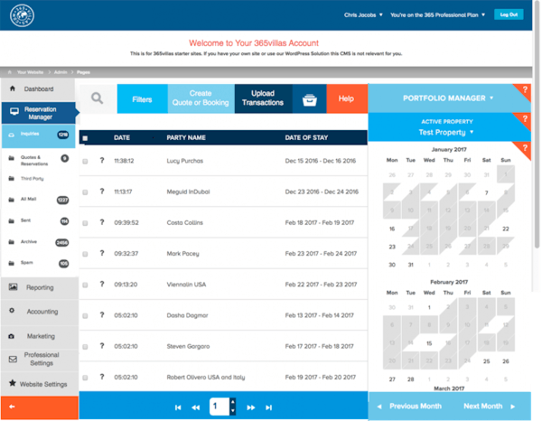
Task: Open the All Mail folder
Action: pyautogui.click(x=38, y=200)
